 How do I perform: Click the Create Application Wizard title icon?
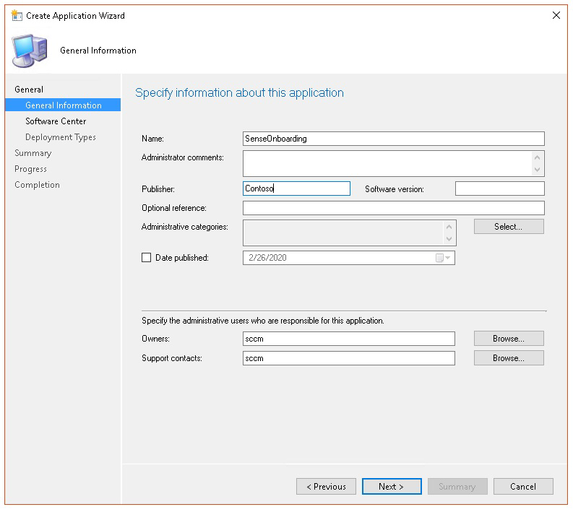[x=17, y=15]
